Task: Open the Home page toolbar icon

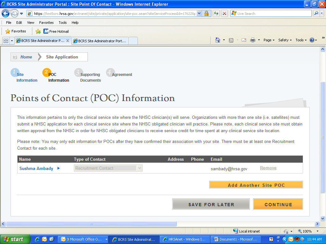Action: tap(218, 40)
